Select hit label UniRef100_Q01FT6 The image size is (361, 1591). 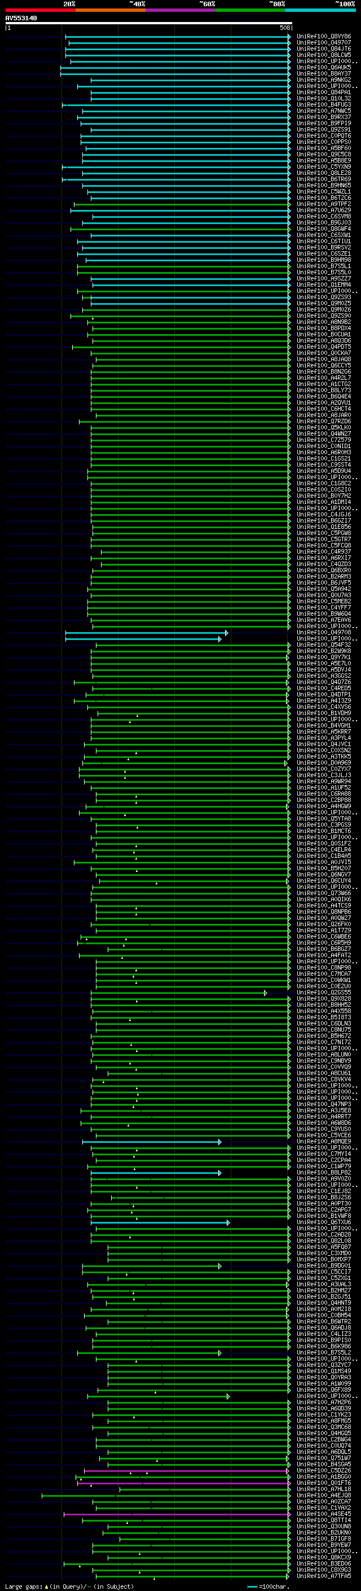[324, 1482]
